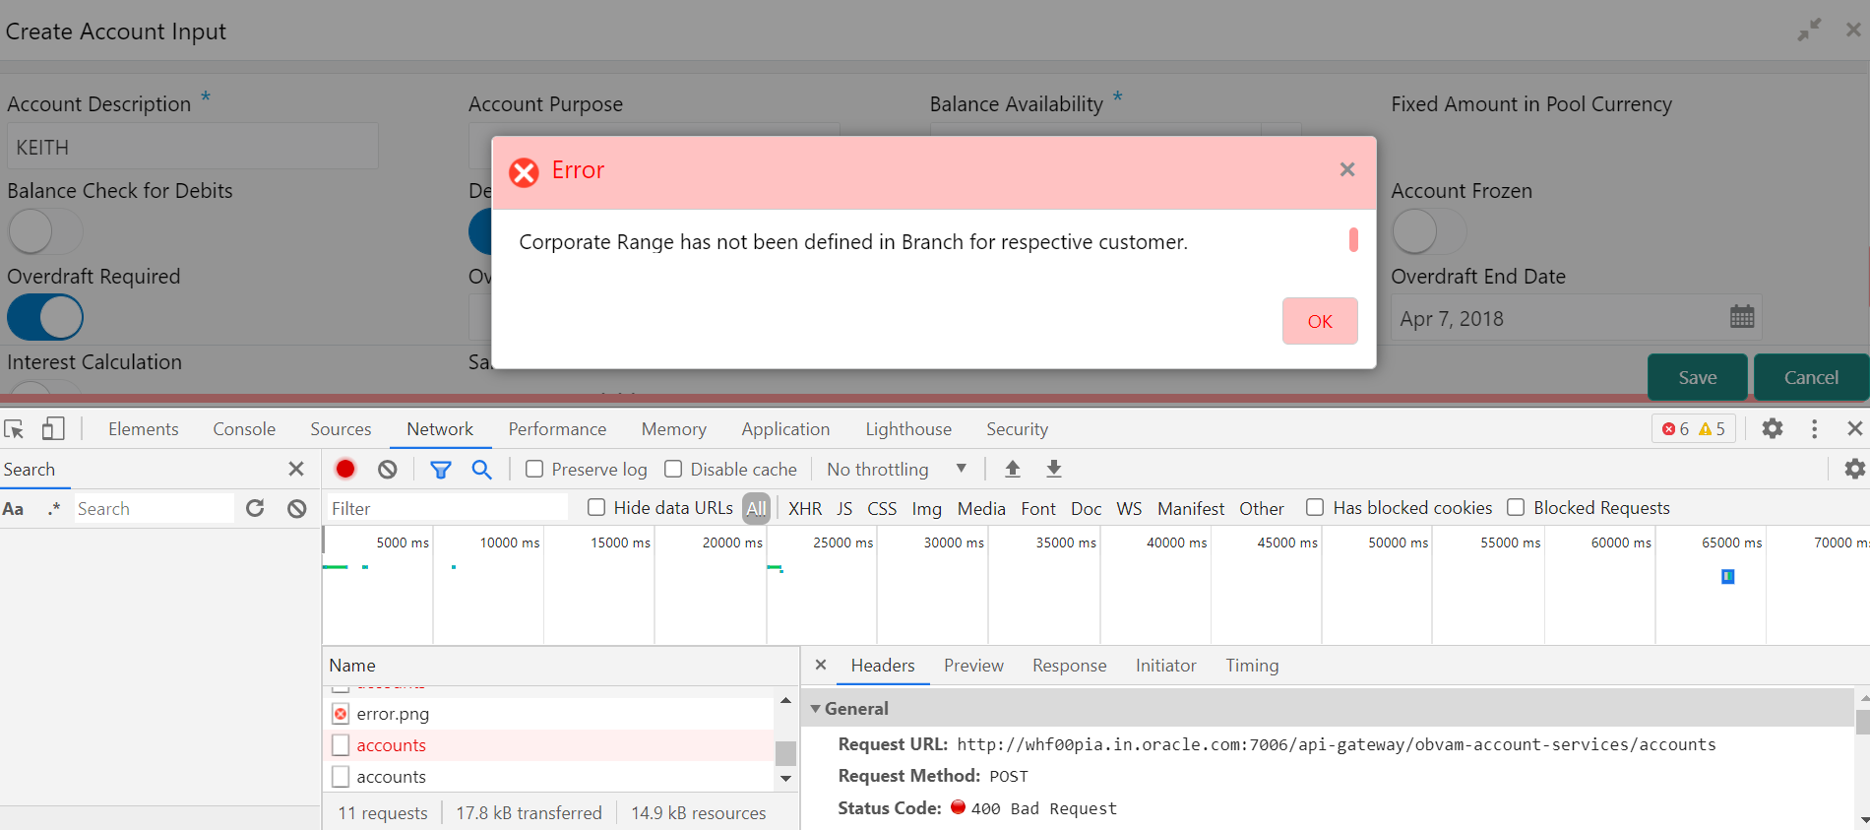The height and width of the screenshot is (830, 1870).
Task: Toggle the network filter funnel icon
Action: (x=441, y=470)
